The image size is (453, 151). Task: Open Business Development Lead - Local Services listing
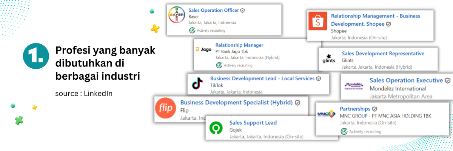coord(262,79)
